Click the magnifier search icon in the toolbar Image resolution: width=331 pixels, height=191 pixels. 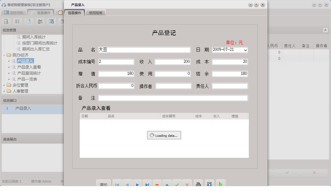(x=6, y=21)
